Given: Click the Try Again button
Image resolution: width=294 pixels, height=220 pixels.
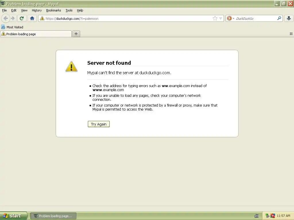Looking at the screenshot, I should [x=99, y=124].
